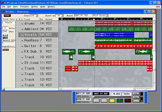The image size is (162, 112).
Task: Open the Part Colors dropdown
Action: pos(107,16)
